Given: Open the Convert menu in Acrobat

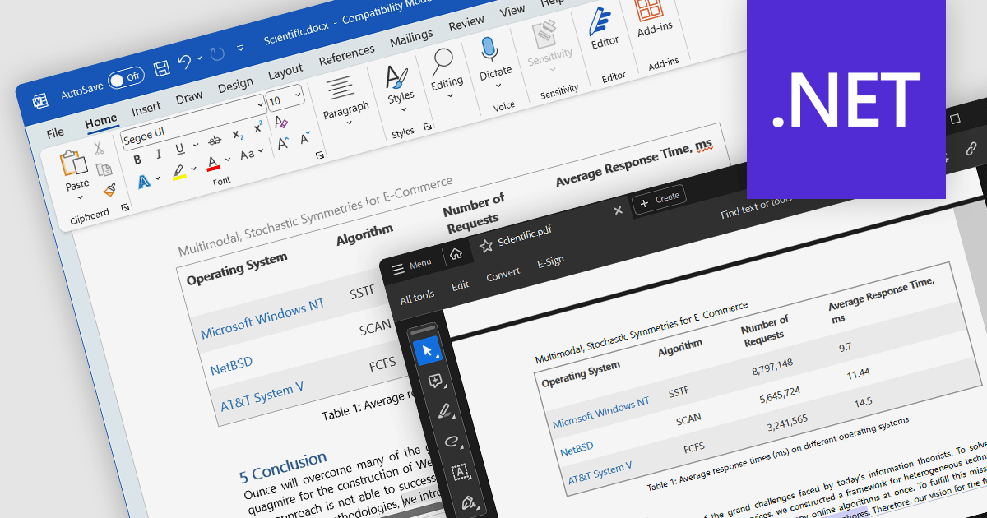Looking at the screenshot, I should click(x=503, y=274).
